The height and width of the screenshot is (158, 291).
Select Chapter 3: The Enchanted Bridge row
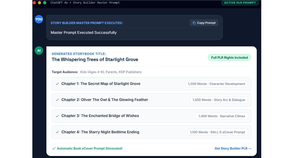(151, 116)
